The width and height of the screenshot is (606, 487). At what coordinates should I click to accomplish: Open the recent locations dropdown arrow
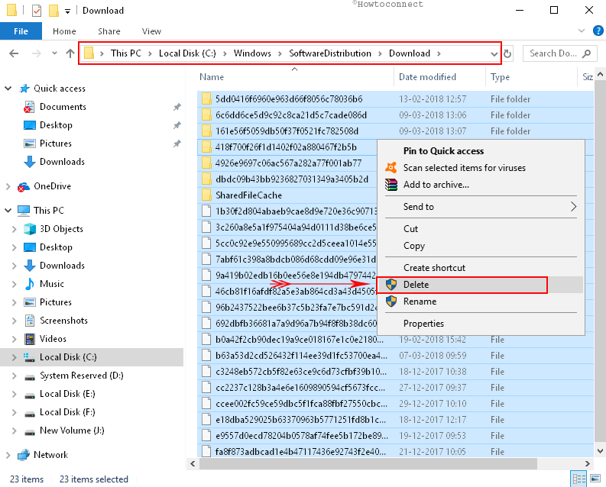(x=54, y=53)
